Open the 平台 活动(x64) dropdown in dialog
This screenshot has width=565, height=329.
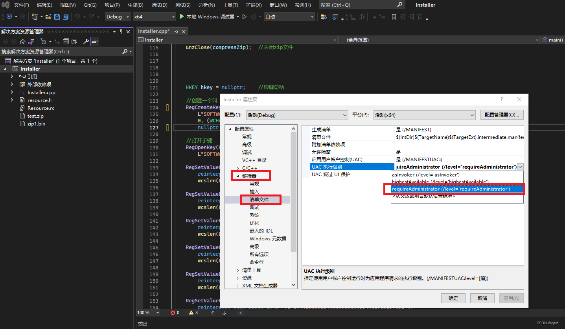(x=425, y=115)
